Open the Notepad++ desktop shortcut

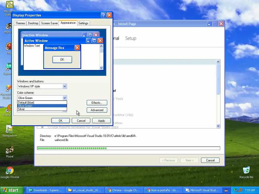(x=10, y=131)
